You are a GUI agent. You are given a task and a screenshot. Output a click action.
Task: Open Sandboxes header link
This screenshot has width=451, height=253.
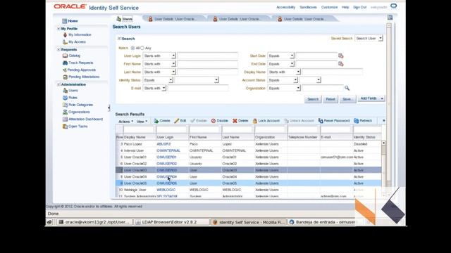click(308, 7)
